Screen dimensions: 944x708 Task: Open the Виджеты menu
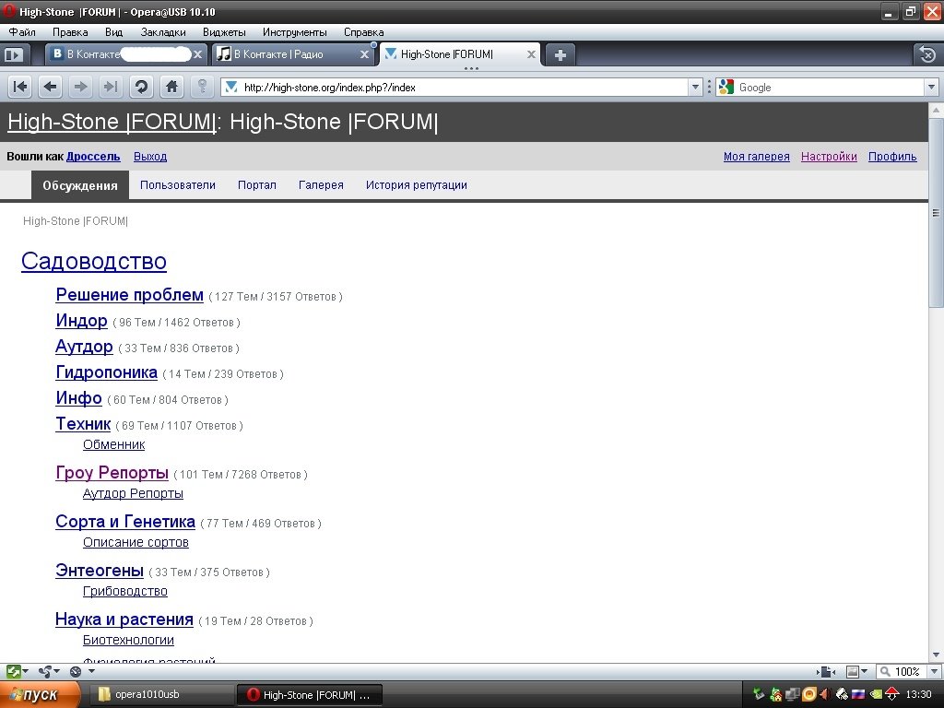(x=224, y=32)
